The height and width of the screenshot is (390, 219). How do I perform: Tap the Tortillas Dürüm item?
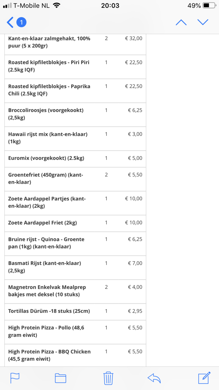[x=49, y=311]
